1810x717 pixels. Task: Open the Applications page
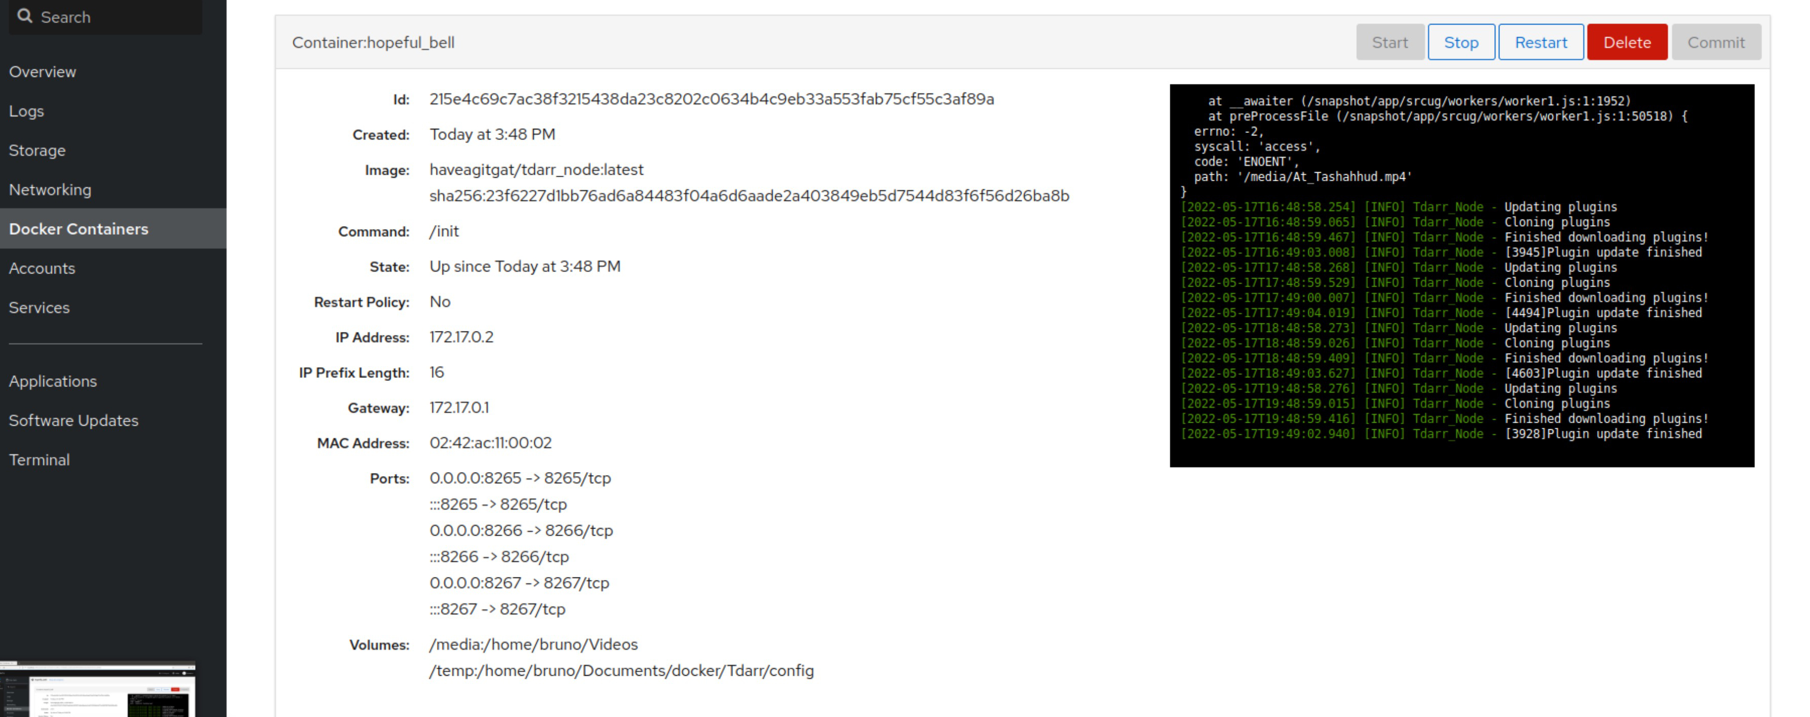(x=53, y=380)
